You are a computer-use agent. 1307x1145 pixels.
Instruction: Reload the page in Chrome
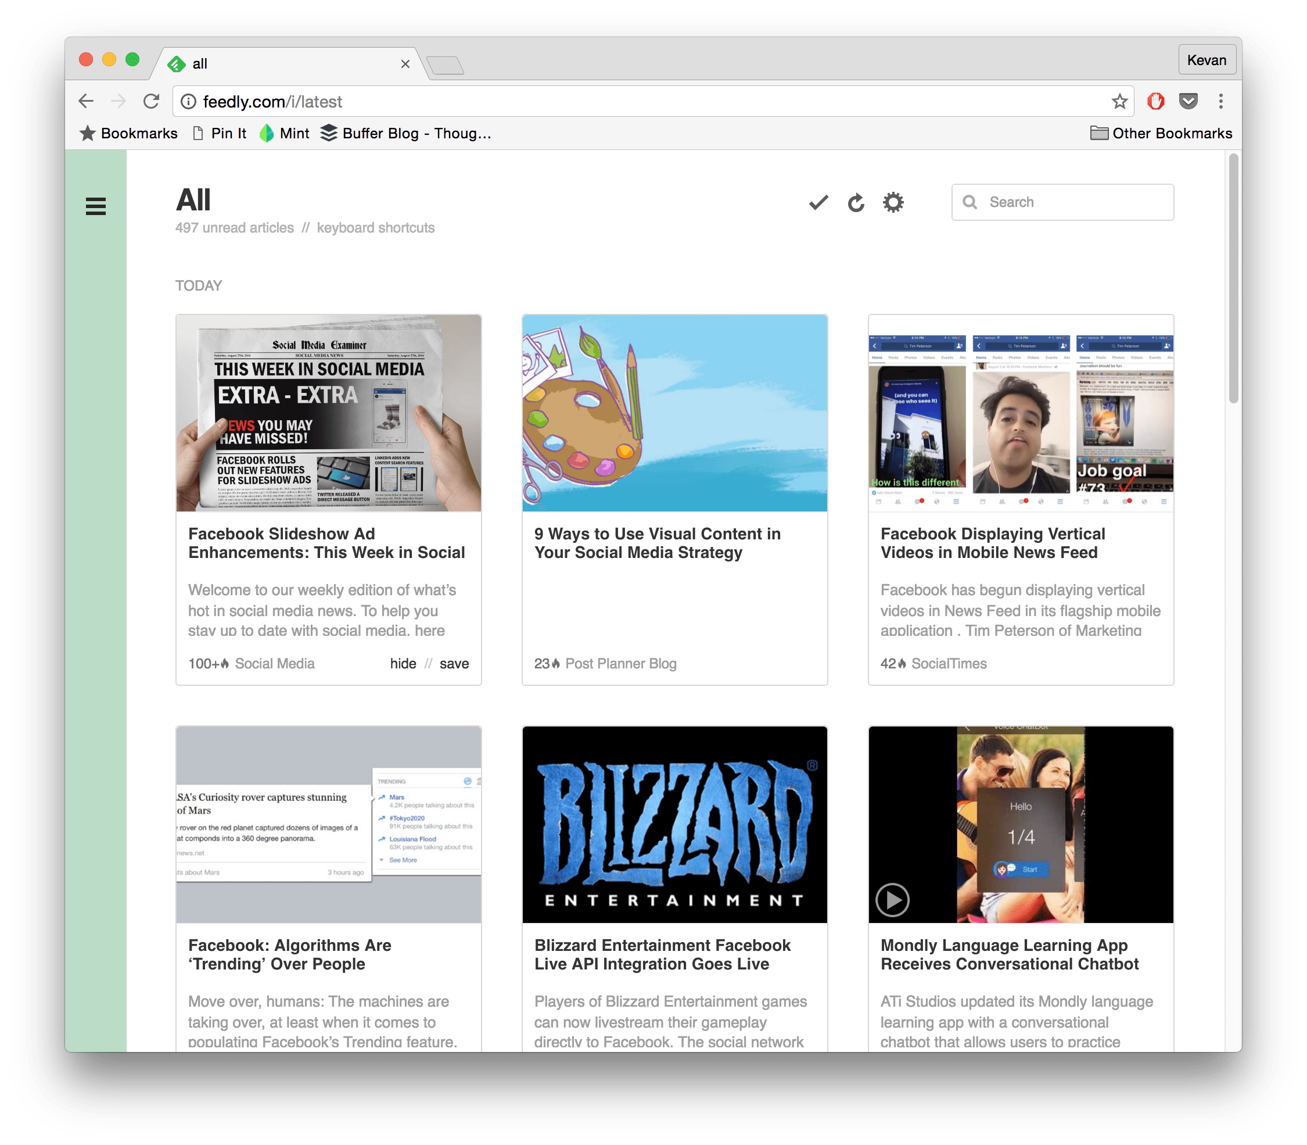pyautogui.click(x=152, y=101)
